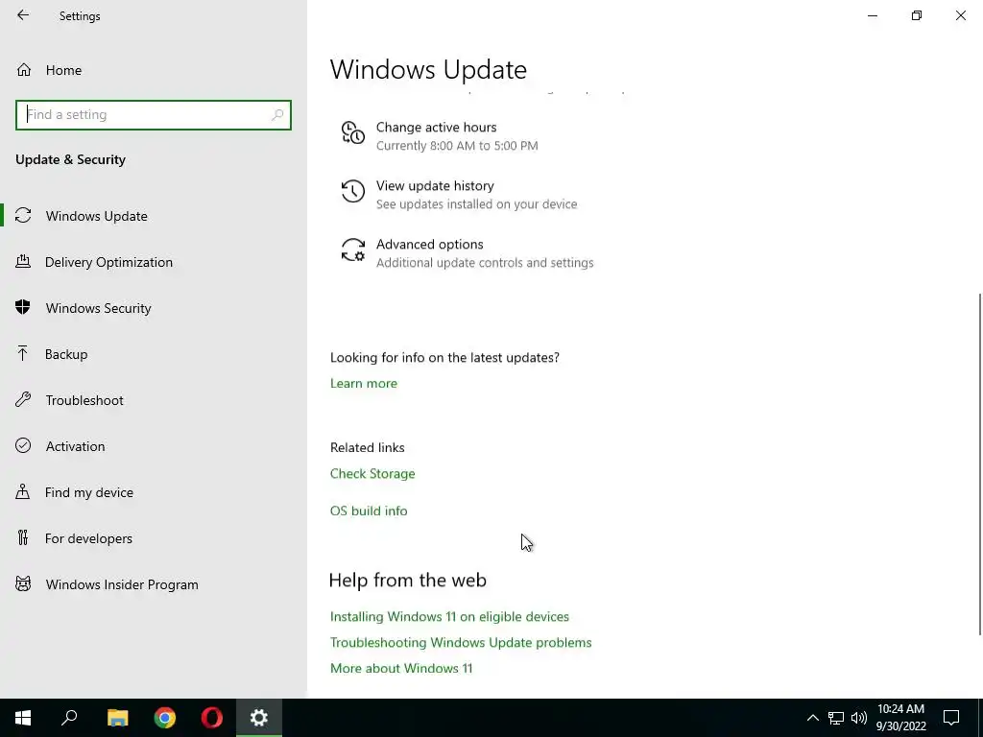Screen dimensions: 983x737
Task: Go back with the Settings arrow
Action: (23, 15)
